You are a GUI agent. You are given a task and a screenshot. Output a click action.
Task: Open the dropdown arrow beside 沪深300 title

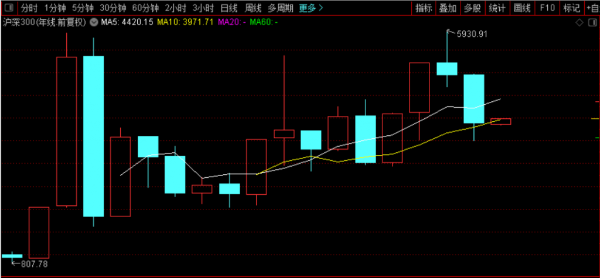point(94,23)
